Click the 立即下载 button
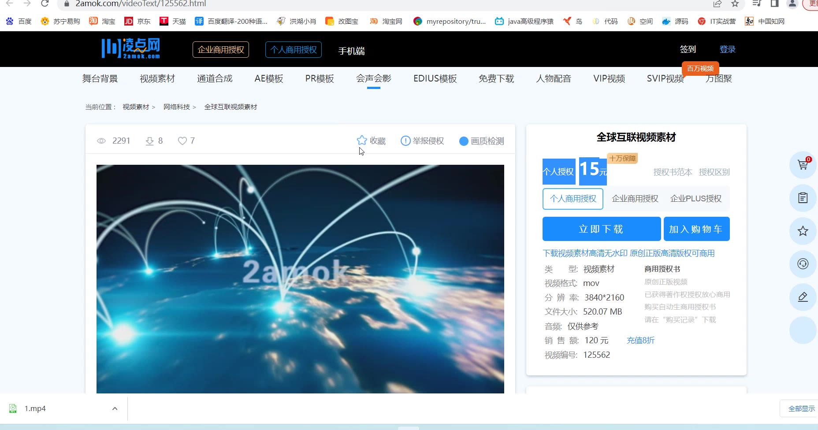This screenshot has height=430, width=818. (x=602, y=229)
